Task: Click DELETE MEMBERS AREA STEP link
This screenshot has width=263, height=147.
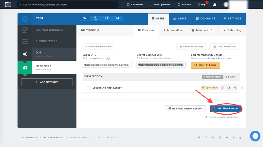Action: (x=221, y=117)
